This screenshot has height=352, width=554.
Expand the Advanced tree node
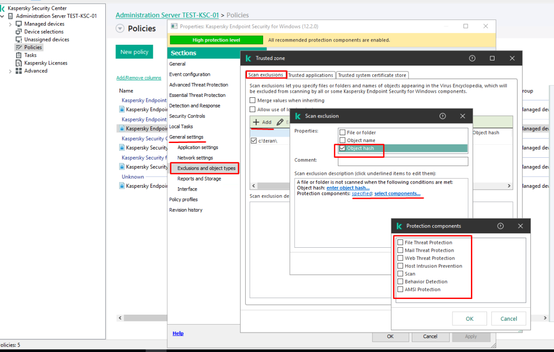coord(10,71)
